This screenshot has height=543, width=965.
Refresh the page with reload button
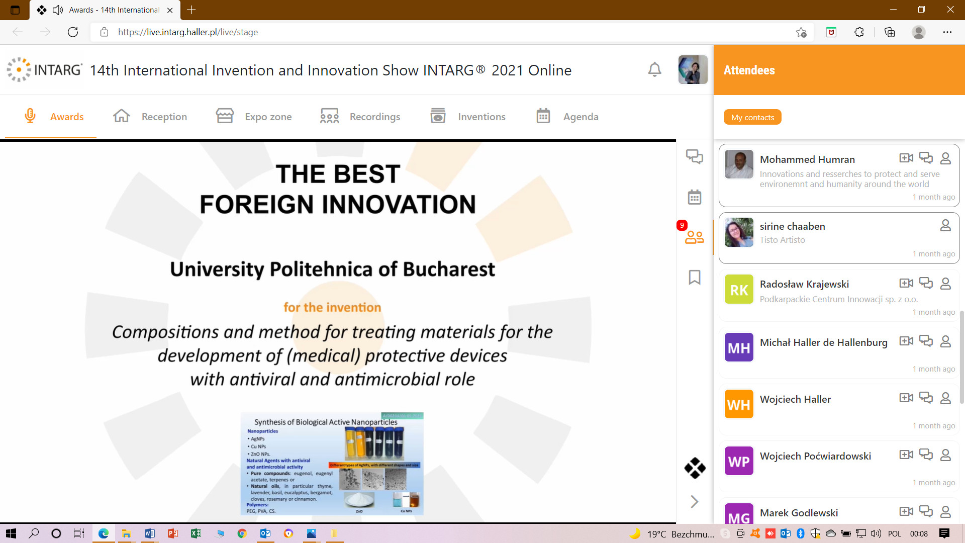click(x=73, y=32)
